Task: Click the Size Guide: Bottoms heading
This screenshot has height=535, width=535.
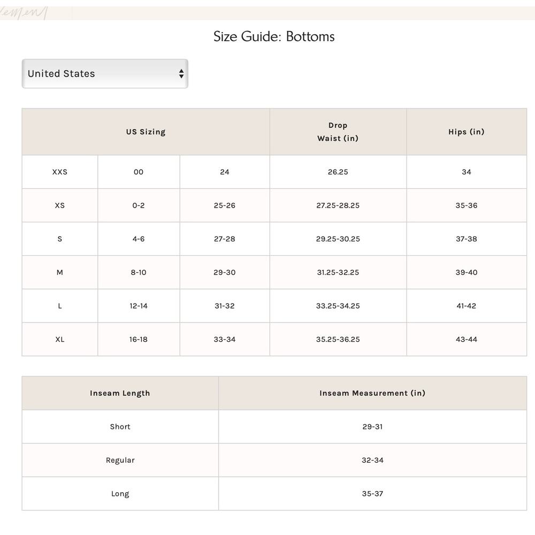Action: 274,36
